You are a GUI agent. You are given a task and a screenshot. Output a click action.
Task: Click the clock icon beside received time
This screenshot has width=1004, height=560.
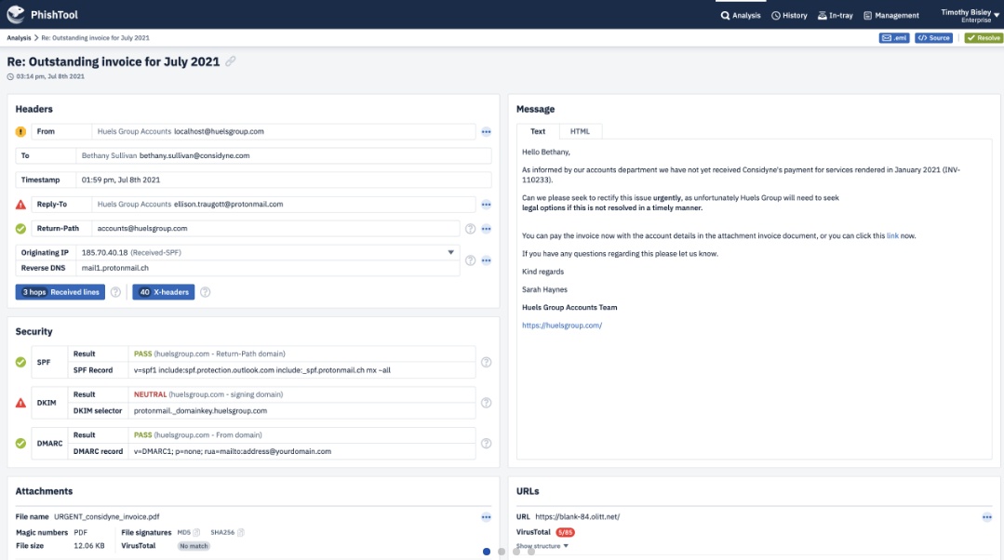tap(10, 76)
